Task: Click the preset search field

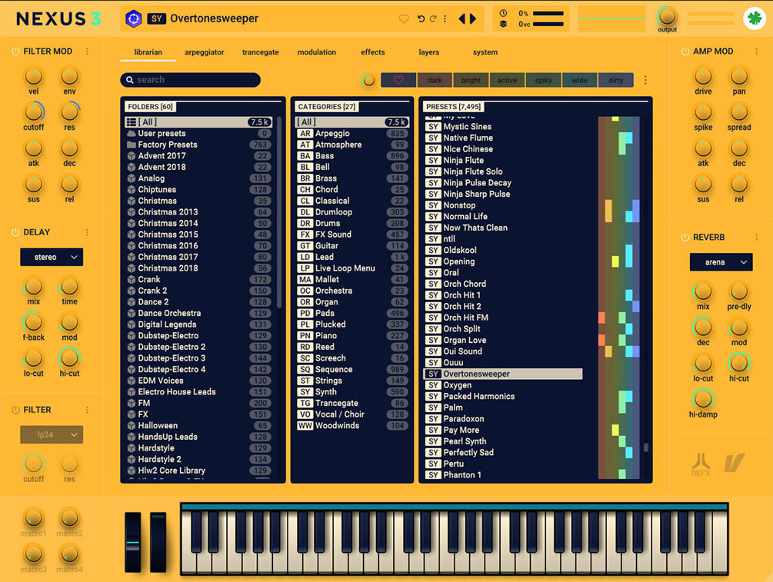Action: pos(190,80)
